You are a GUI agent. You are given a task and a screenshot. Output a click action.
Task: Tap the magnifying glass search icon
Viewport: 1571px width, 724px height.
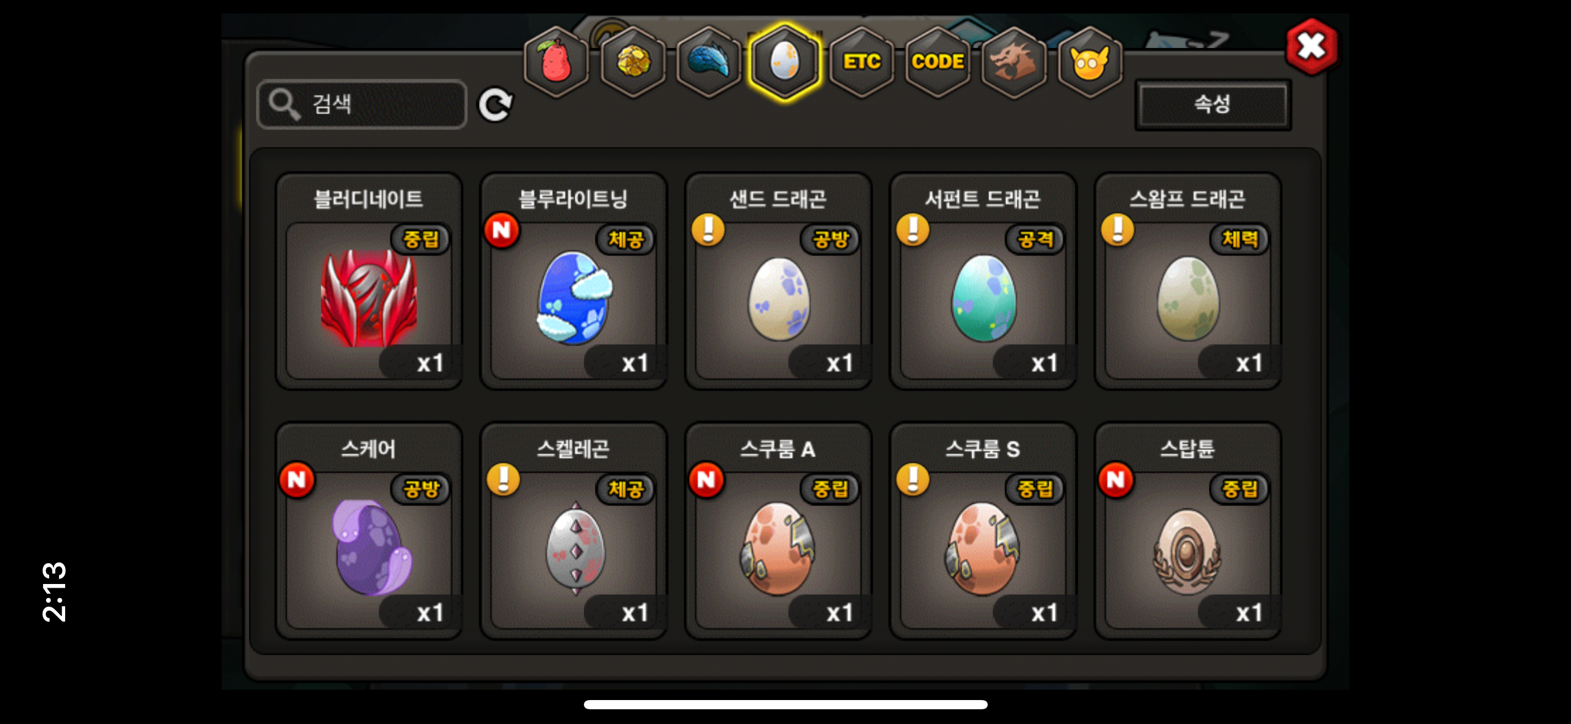[x=284, y=104]
